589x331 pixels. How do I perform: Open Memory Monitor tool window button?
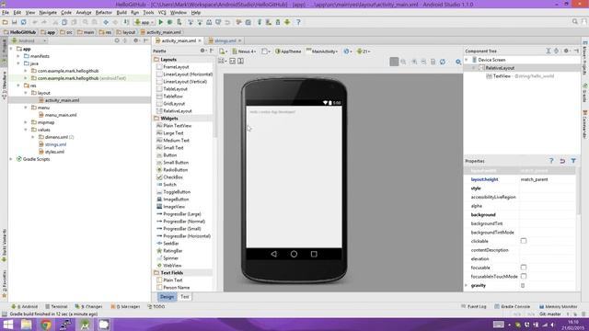(559, 306)
